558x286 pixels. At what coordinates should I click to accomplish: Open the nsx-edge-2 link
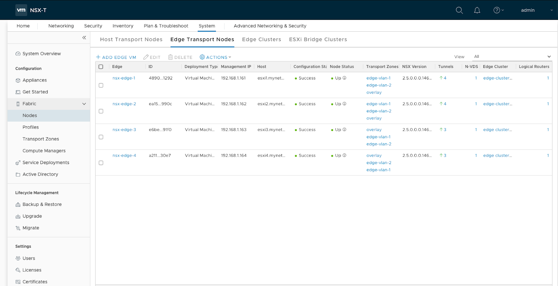point(124,104)
